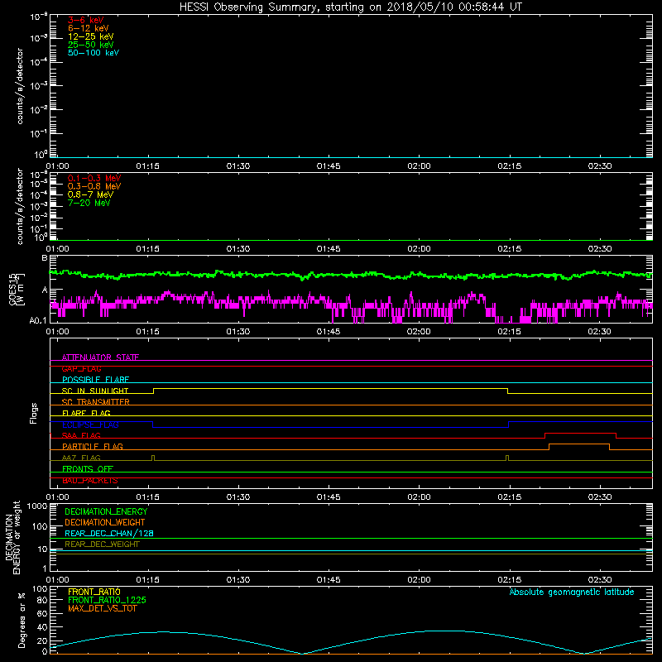662x662 pixels.
Task: Select the GAP_FLAG label
Action: [x=81, y=368]
